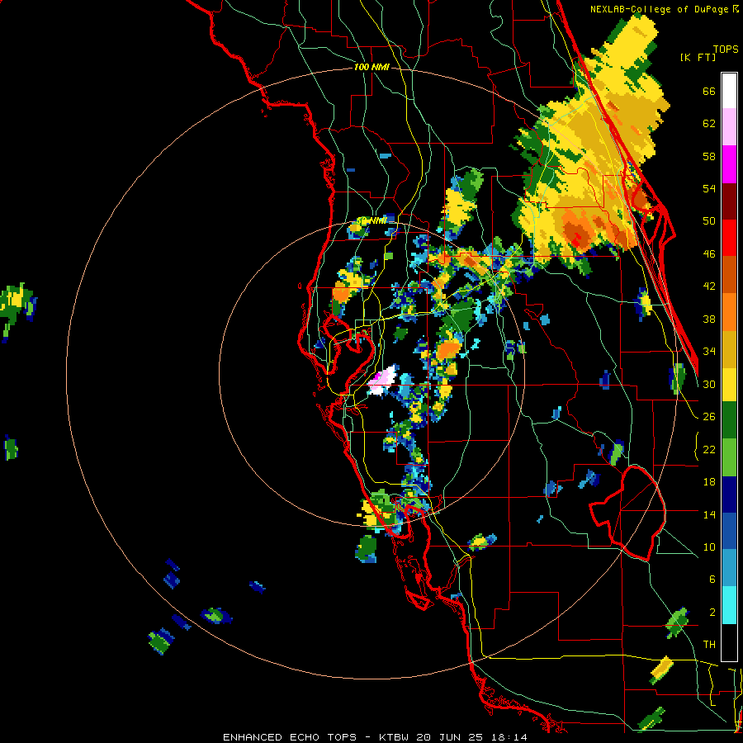The image size is (743, 743).
Task: Select the legend label "50"
Action: [709, 221]
